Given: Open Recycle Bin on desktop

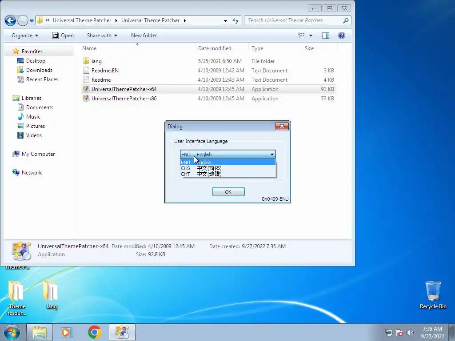Looking at the screenshot, I should click(433, 295).
